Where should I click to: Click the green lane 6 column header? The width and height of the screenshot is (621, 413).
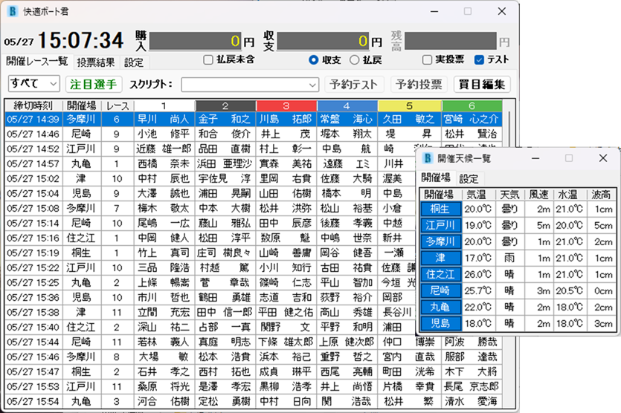point(472,106)
